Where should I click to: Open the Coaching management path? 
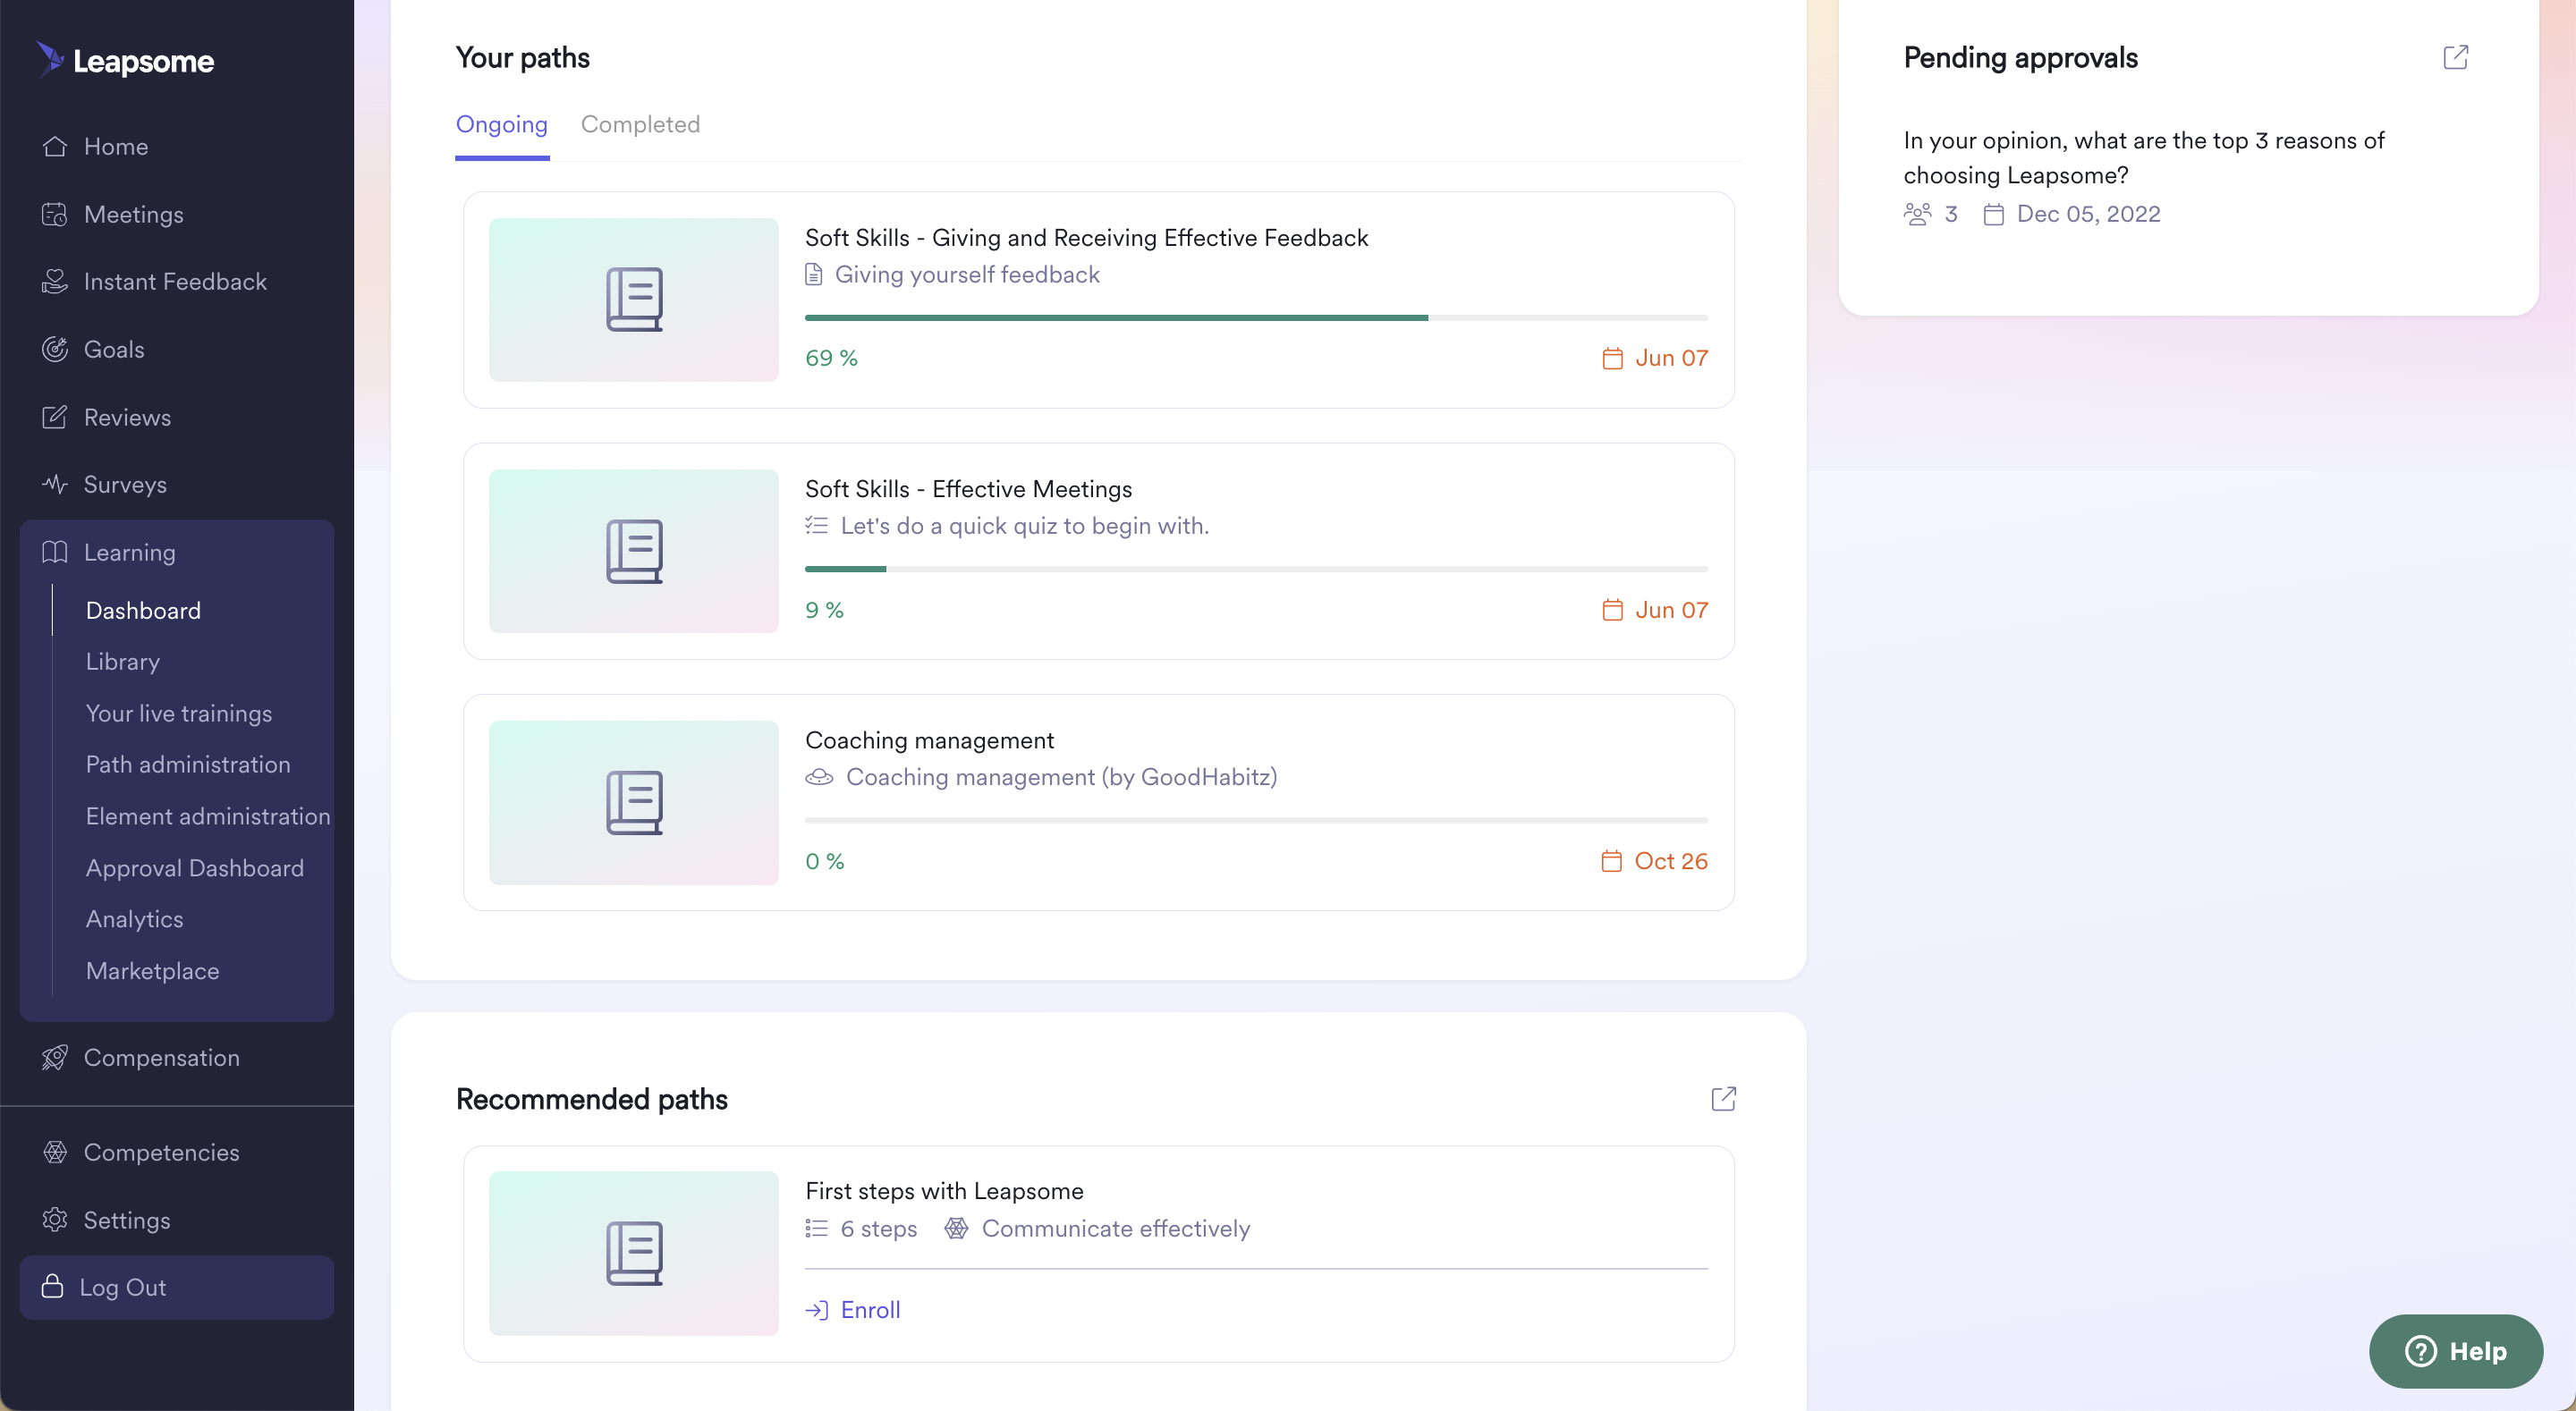point(929,740)
